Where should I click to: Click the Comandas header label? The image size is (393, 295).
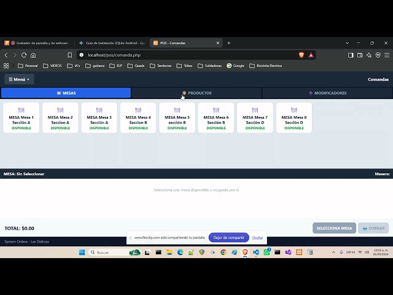tap(378, 79)
